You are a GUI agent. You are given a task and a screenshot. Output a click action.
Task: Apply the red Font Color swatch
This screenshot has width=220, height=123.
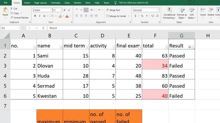[67, 16]
